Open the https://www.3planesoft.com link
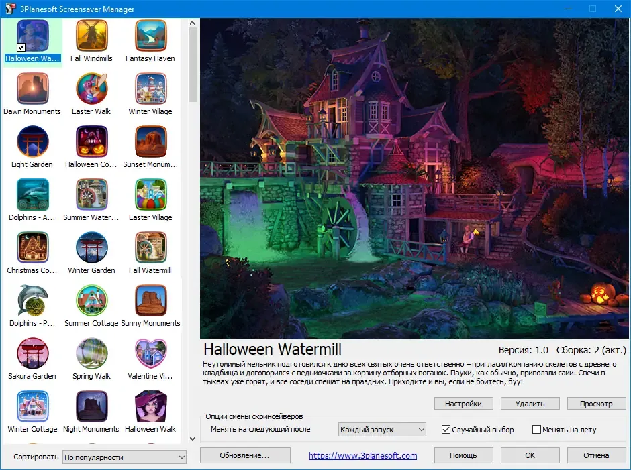This screenshot has width=631, height=470. coord(363,455)
